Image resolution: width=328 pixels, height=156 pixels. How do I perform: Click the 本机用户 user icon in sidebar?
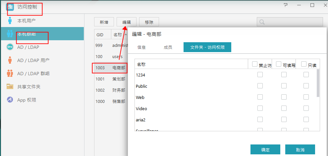click(10, 20)
